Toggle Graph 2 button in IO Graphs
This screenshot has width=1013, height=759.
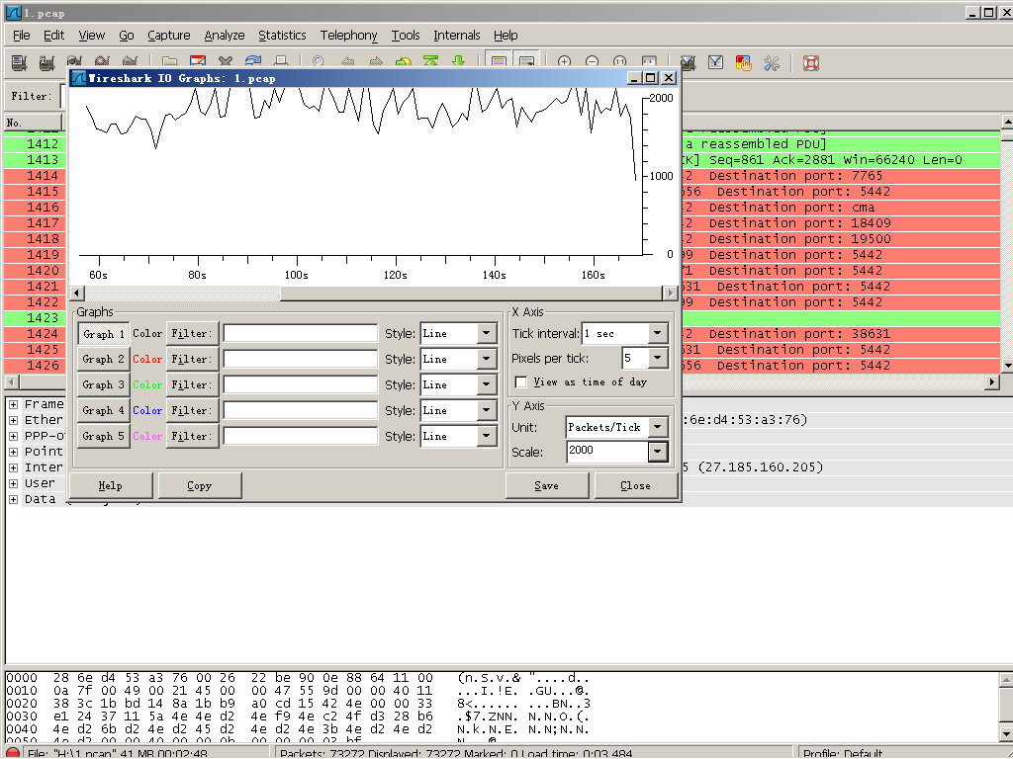(x=103, y=359)
